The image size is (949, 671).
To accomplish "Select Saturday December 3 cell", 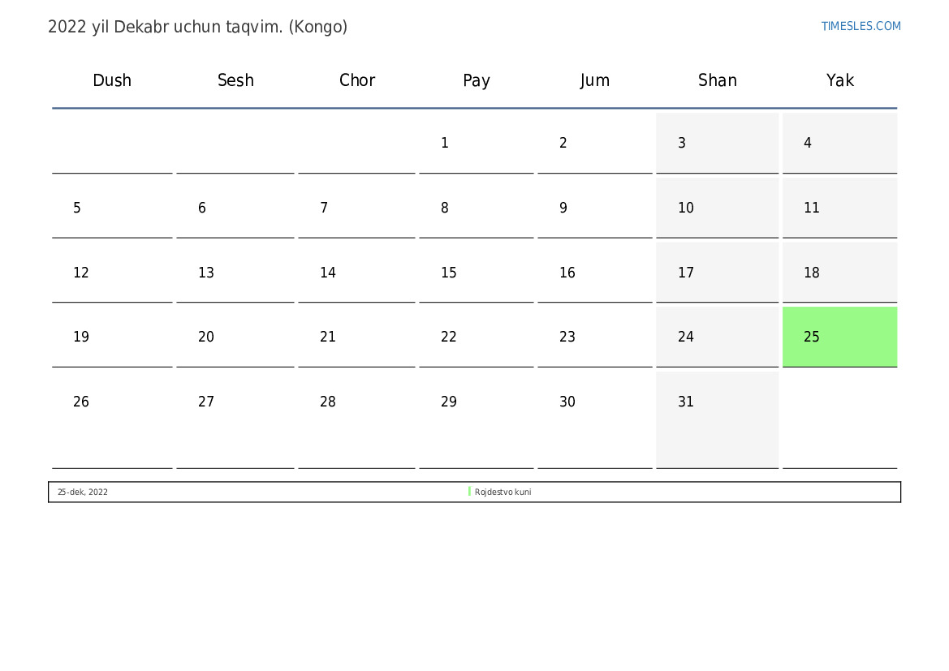I will click(717, 143).
